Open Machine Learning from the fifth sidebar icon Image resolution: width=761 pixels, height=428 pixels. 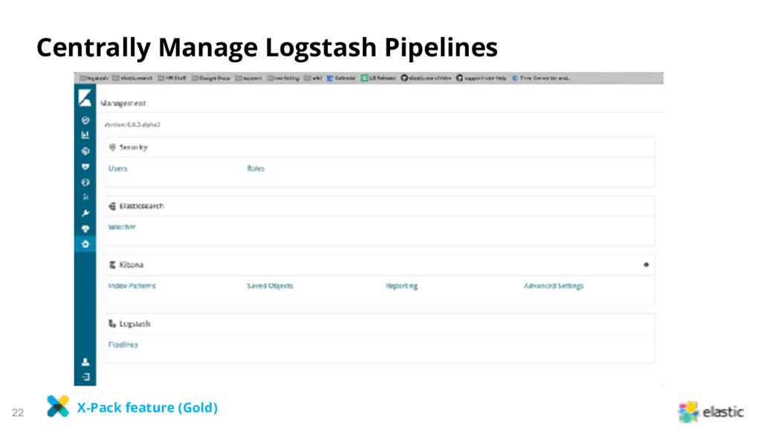point(85,183)
